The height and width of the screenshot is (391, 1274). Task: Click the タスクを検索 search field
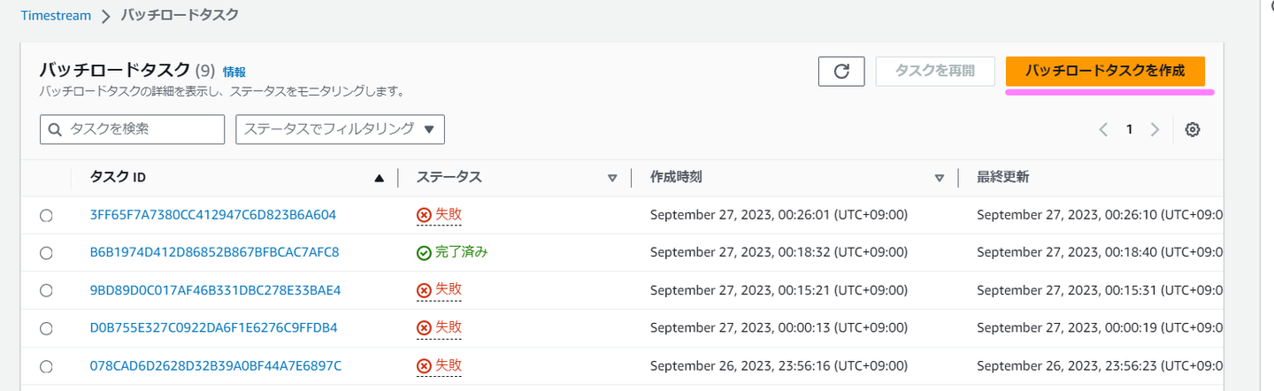point(133,129)
